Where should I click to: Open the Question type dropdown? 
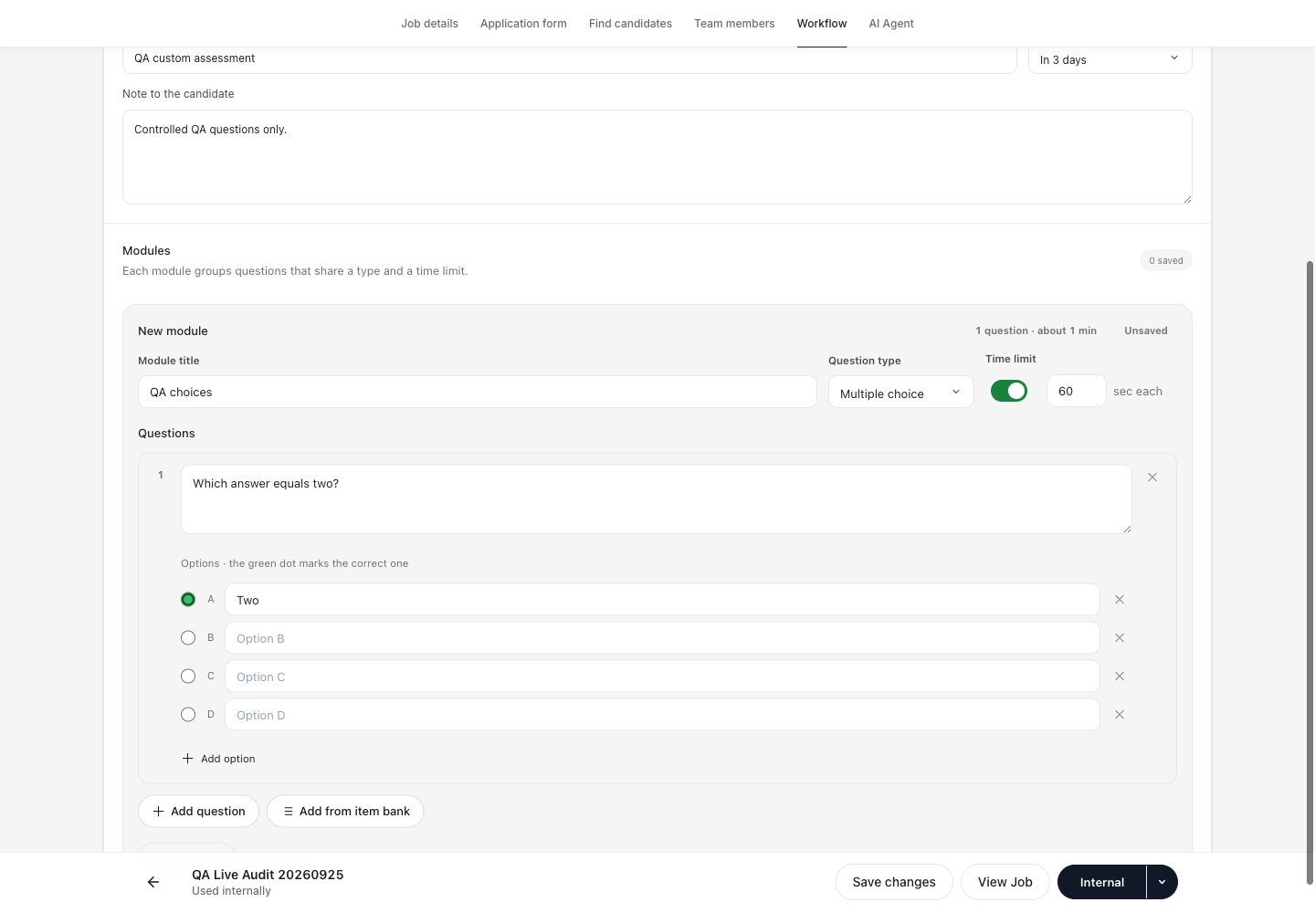[x=901, y=393]
